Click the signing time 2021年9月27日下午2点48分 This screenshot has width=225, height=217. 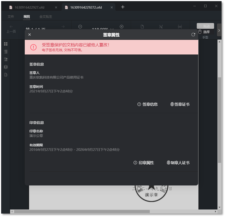point(51,91)
